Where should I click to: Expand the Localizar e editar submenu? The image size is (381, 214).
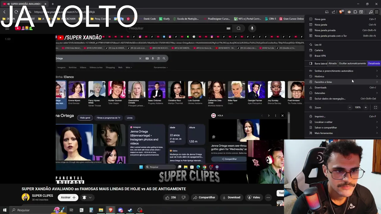[x=343, y=122]
